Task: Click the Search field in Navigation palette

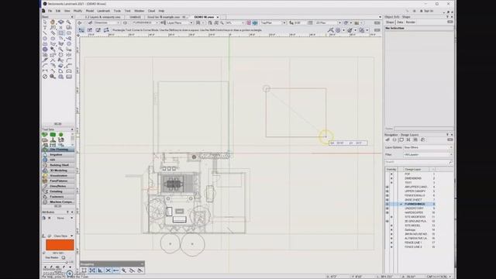Action: tap(419, 162)
